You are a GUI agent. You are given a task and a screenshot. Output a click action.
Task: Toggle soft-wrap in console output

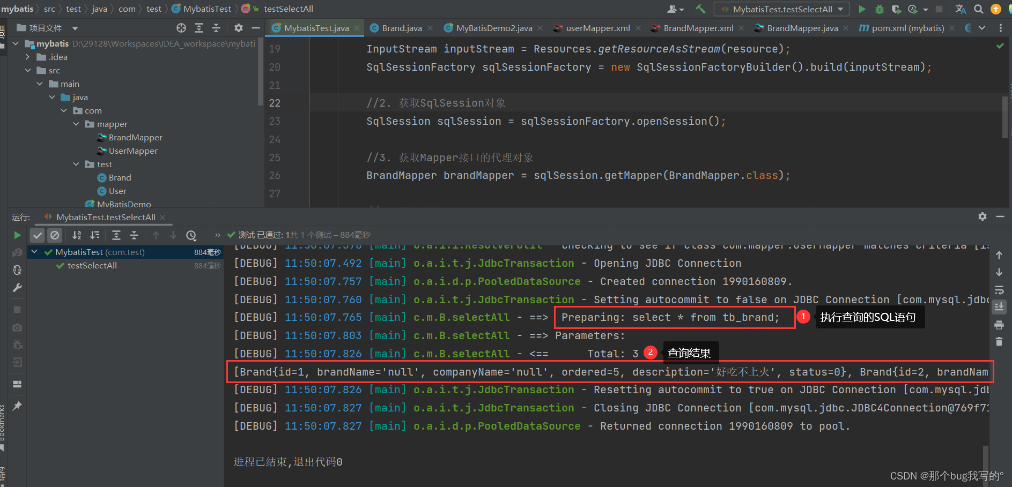999,290
